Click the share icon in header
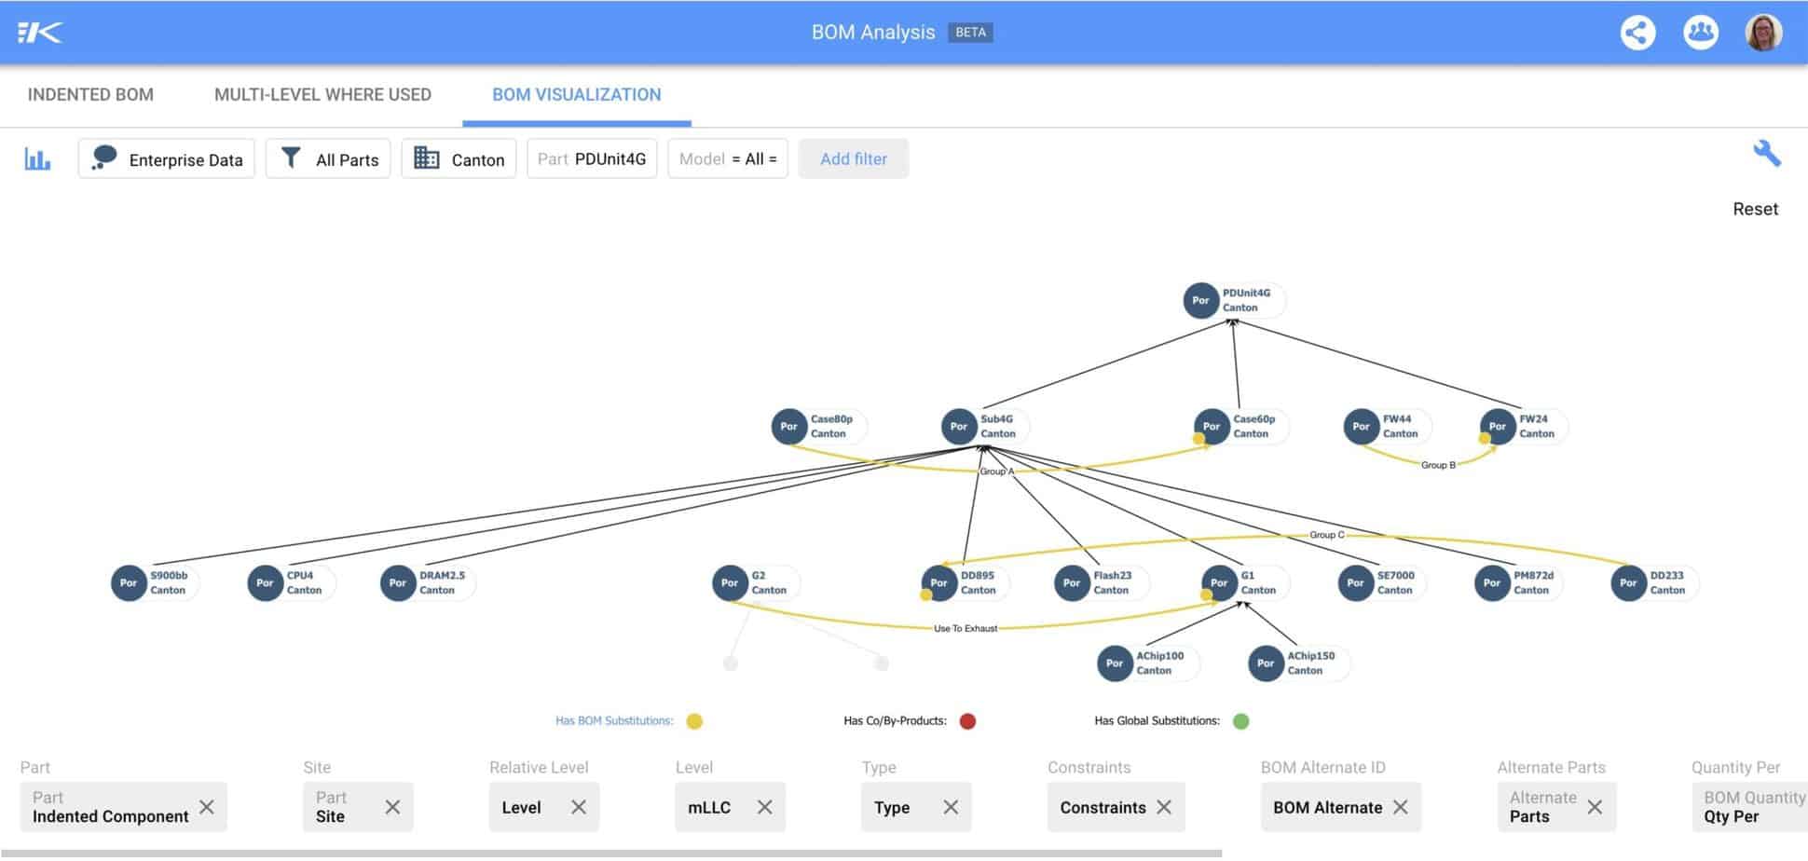Viewport: 1808px width, 861px height. tap(1637, 33)
